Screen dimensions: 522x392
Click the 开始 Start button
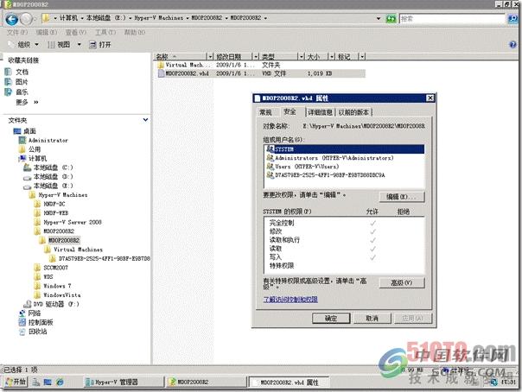point(16,382)
